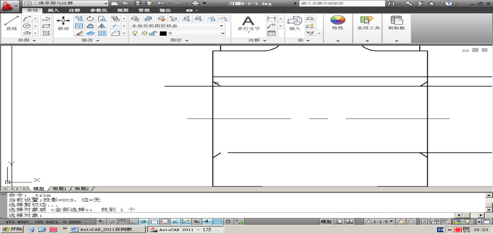Open the 未保存的图层状态 layer state dropdown
Viewport: 493px width, 234px height.
(x=177, y=26)
